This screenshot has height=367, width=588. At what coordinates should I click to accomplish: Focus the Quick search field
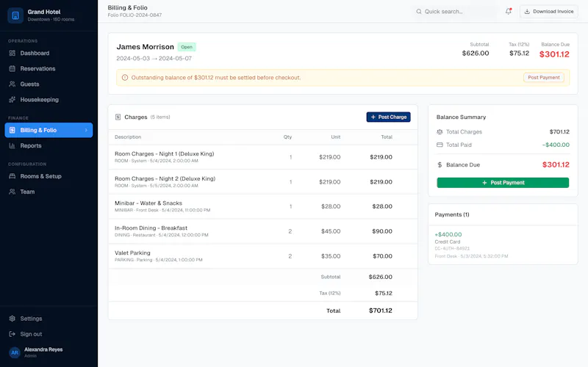455,12
